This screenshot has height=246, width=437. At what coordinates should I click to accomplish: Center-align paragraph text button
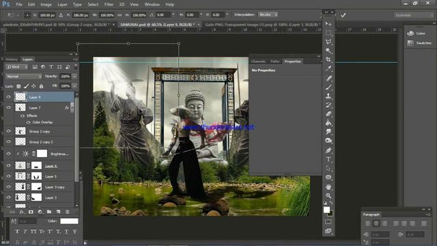[x=376, y=223]
